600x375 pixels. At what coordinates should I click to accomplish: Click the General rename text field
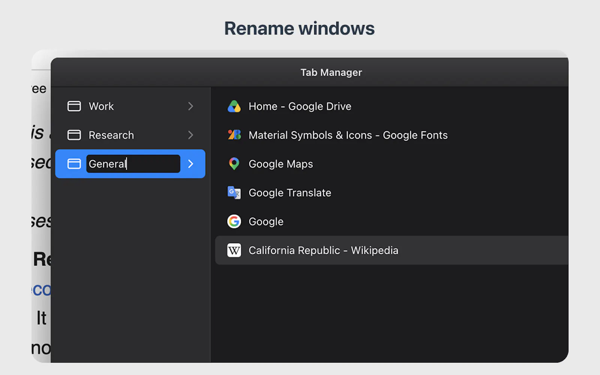click(x=133, y=164)
